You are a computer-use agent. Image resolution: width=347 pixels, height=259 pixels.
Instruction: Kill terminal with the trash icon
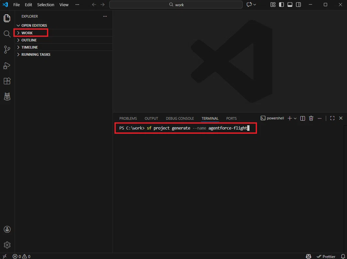pos(311,118)
